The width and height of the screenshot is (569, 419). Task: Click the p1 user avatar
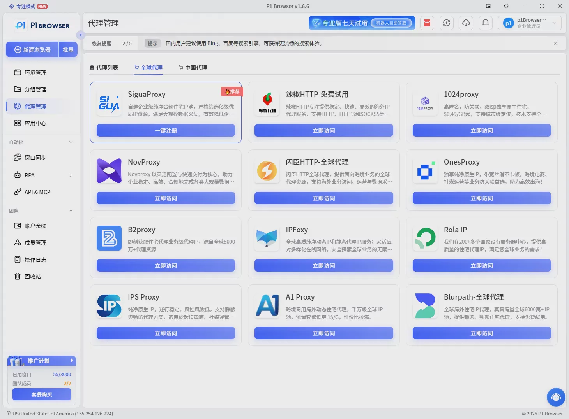click(x=508, y=23)
